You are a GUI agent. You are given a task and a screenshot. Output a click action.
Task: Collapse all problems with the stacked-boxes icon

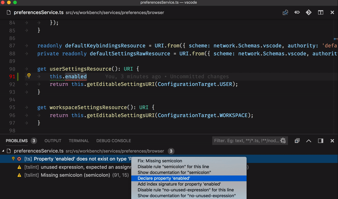pyautogui.click(x=297, y=141)
